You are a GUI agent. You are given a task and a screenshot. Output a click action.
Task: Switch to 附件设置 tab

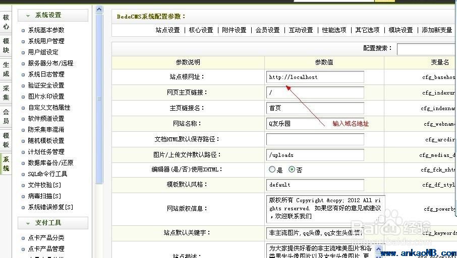[234, 30]
